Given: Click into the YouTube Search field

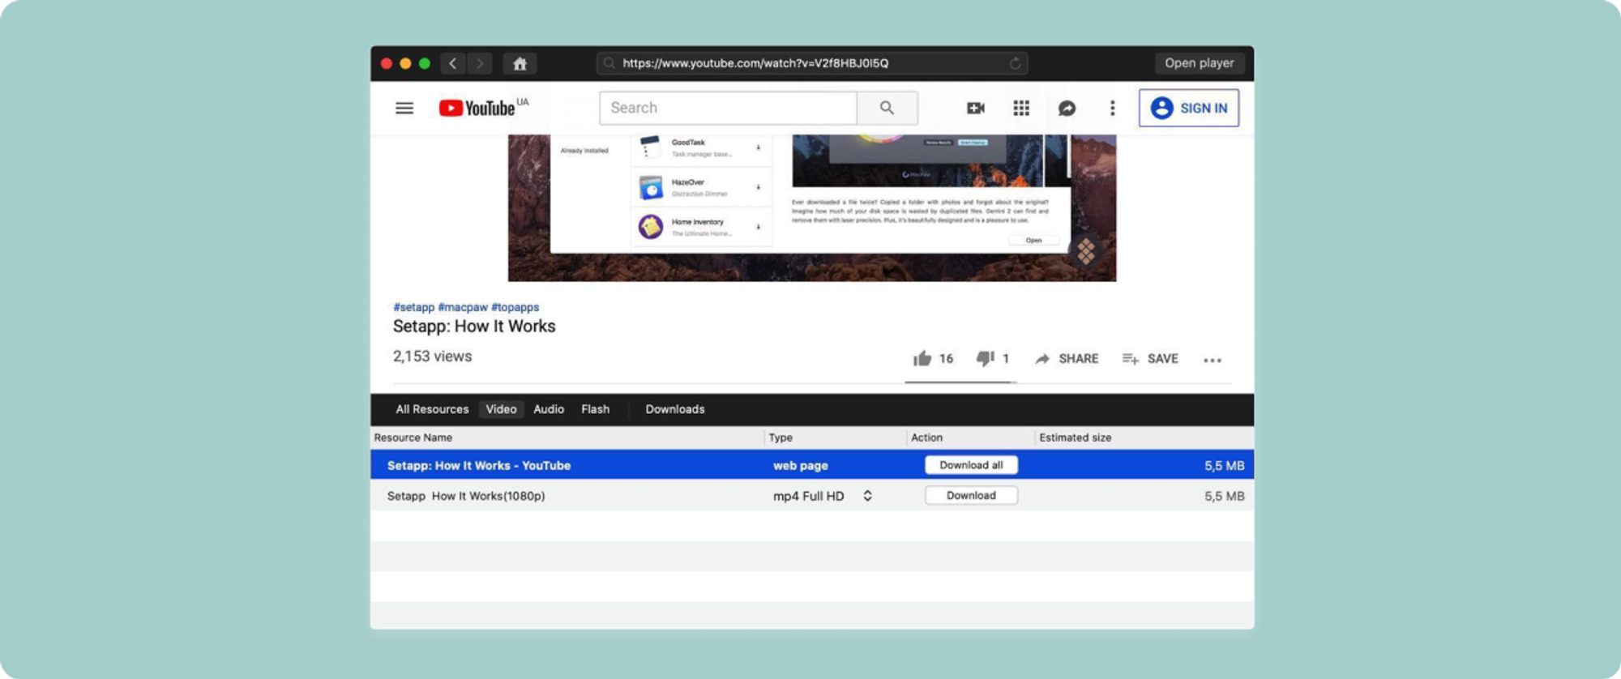Looking at the screenshot, I should click(x=727, y=108).
